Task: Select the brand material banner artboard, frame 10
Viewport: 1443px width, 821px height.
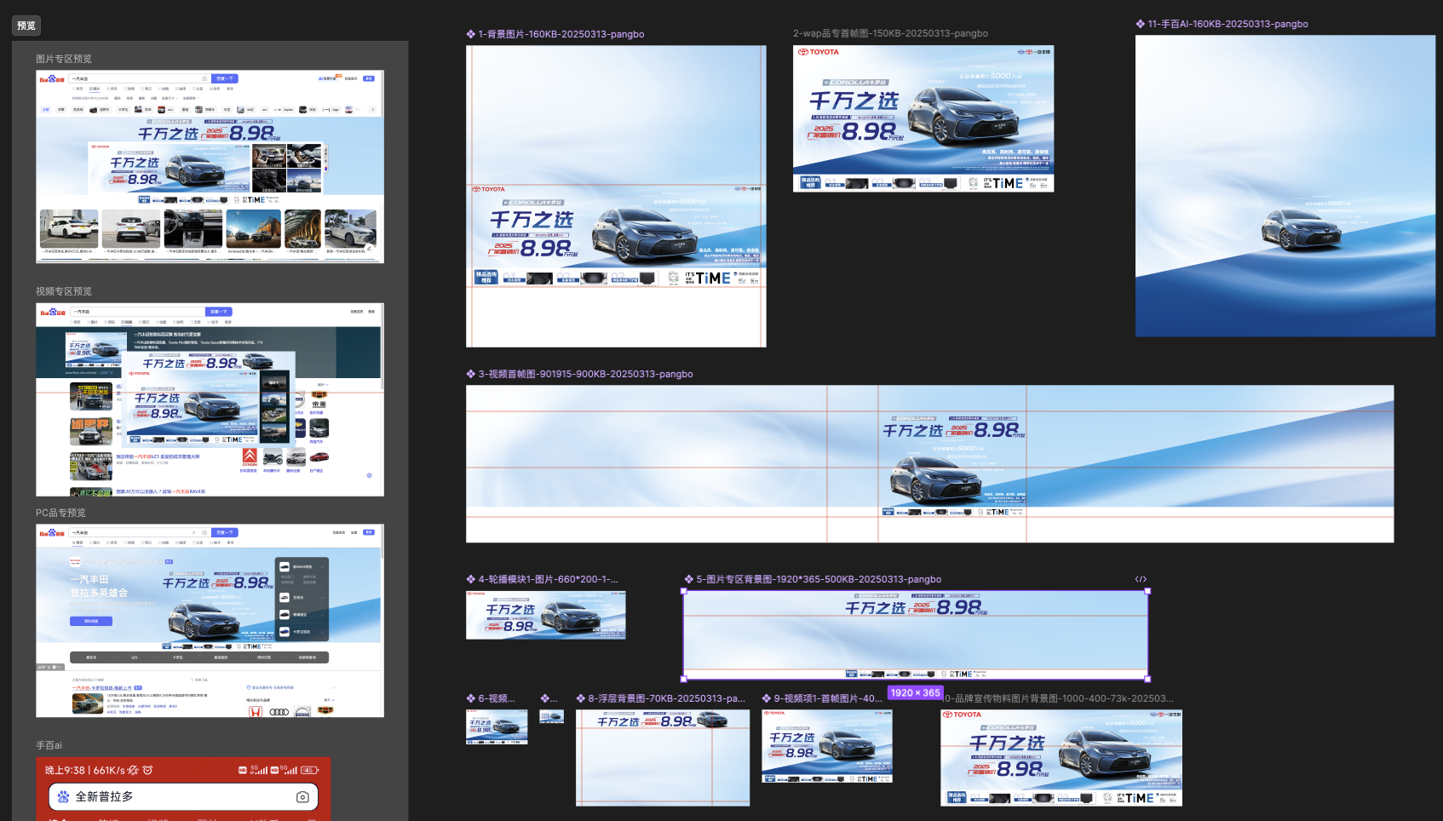Action: (1061, 758)
